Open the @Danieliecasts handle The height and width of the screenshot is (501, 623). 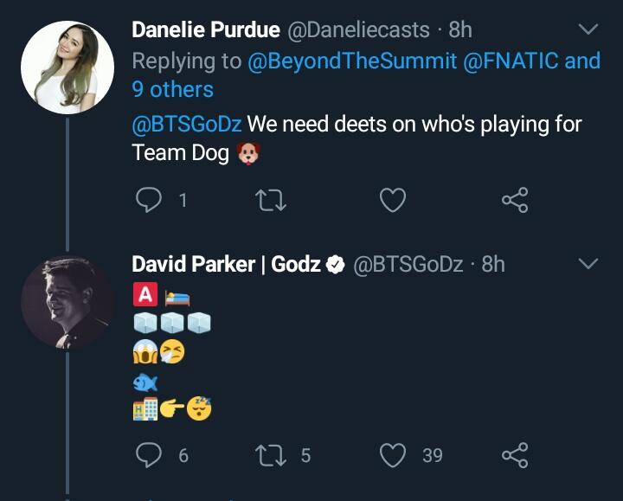[x=358, y=29]
